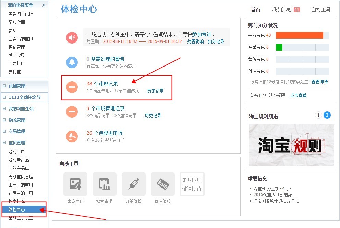
Task: Click 点击查看 for restricted permission
Action: pos(298,95)
